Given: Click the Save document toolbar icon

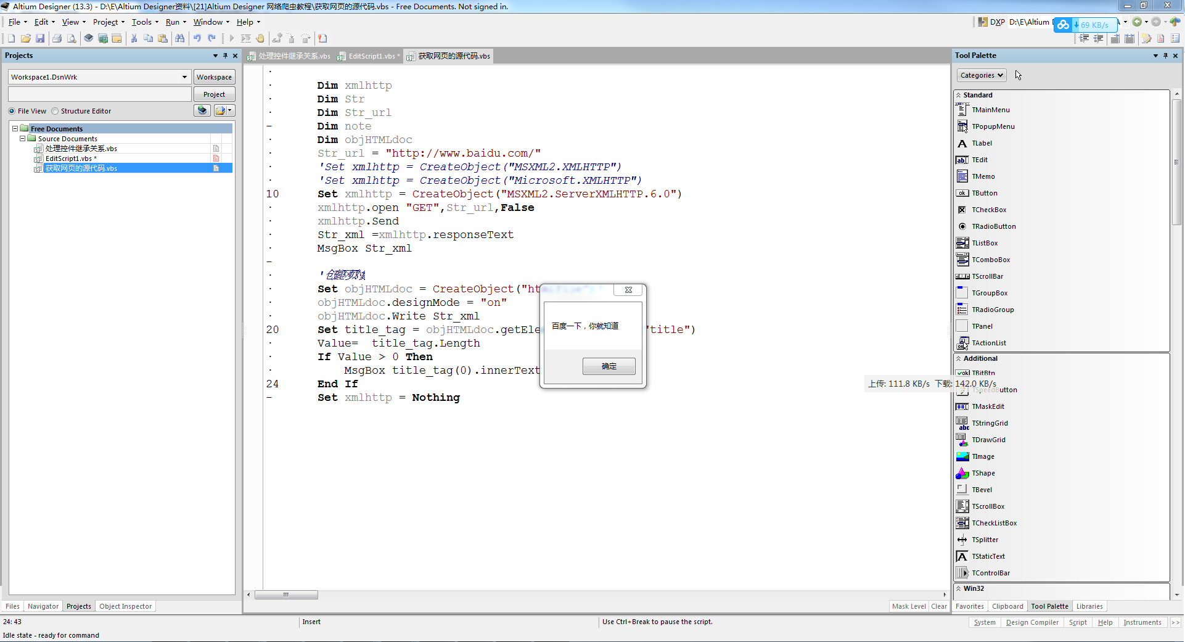Looking at the screenshot, I should click(x=40, y=38).
